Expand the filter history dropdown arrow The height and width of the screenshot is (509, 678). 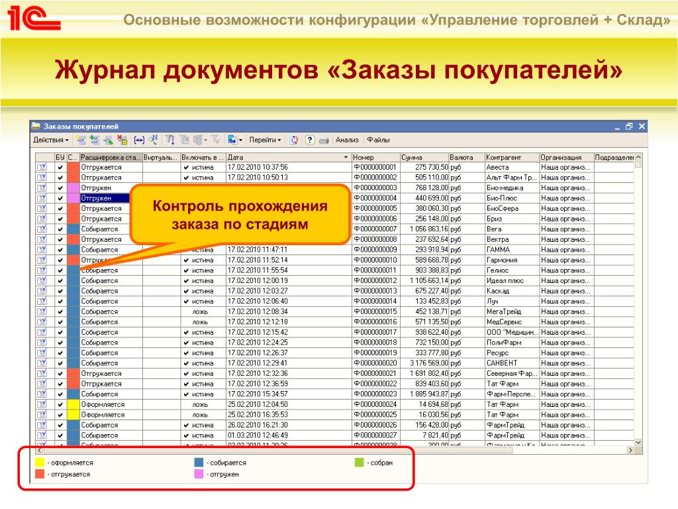[205, 140]
